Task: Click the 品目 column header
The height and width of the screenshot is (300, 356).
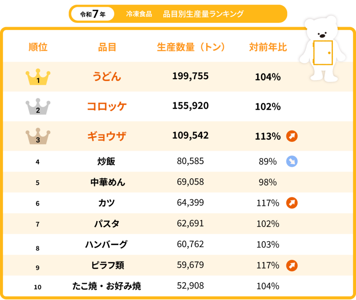Action: point(107,47)
